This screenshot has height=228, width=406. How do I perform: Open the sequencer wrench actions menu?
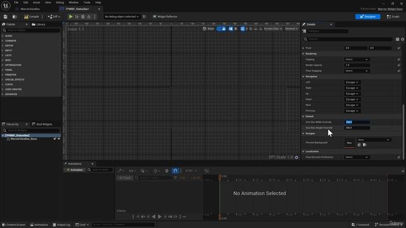pyautogui.click(x=121, y=170)
